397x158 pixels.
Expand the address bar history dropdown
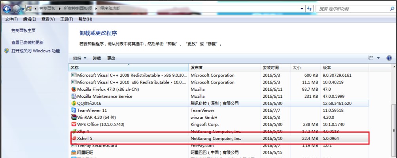click(x=302, y=9)
